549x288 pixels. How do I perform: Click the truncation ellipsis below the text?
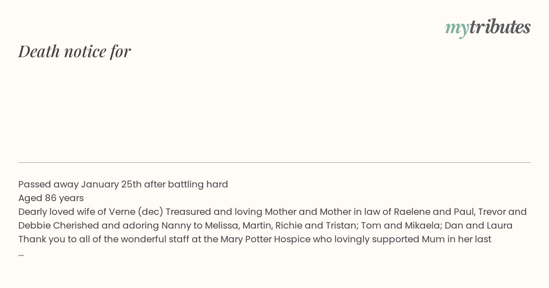tap(21, 254)
